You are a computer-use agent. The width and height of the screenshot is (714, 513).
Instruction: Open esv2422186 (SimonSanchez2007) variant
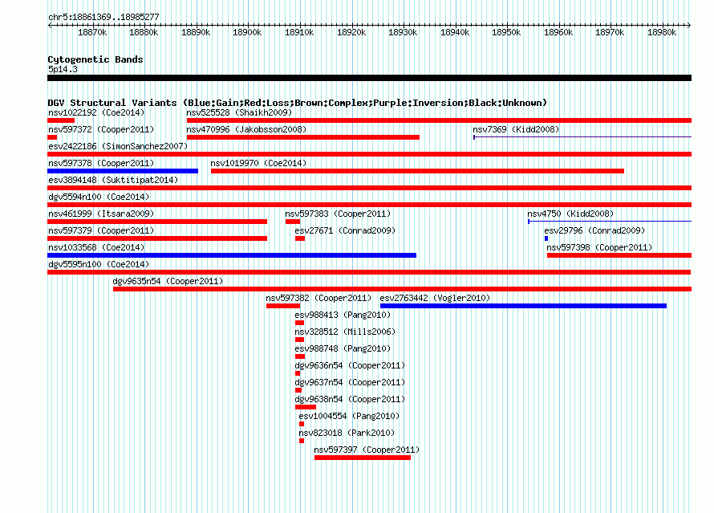118,146
